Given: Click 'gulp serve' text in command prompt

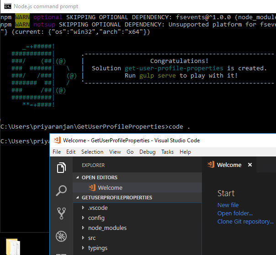Looking at the screenshot, I should [158, 76].
